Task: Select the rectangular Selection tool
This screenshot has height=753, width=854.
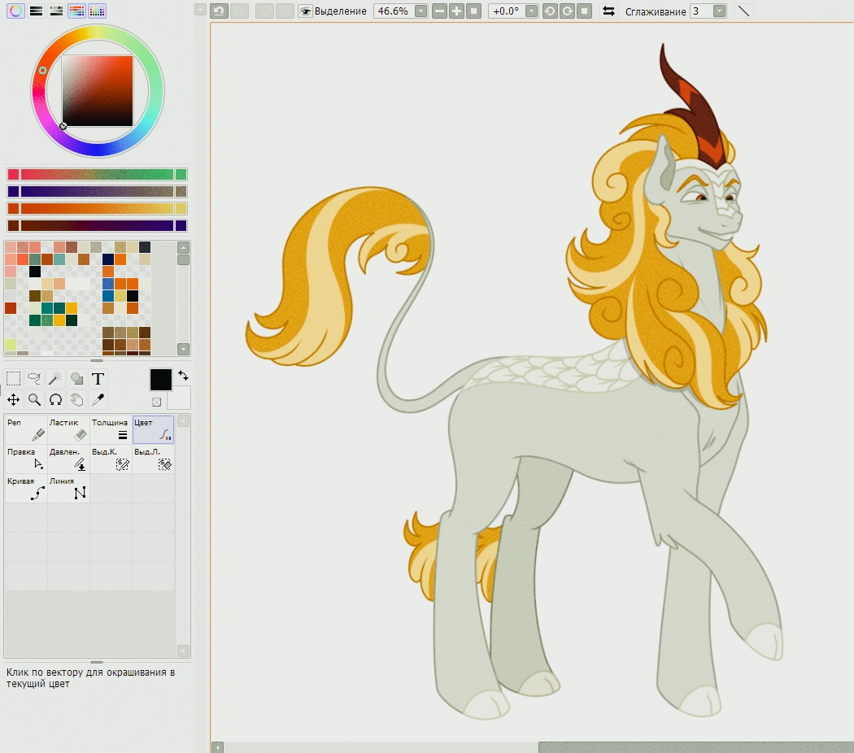Action: click(x=13, y=378)
